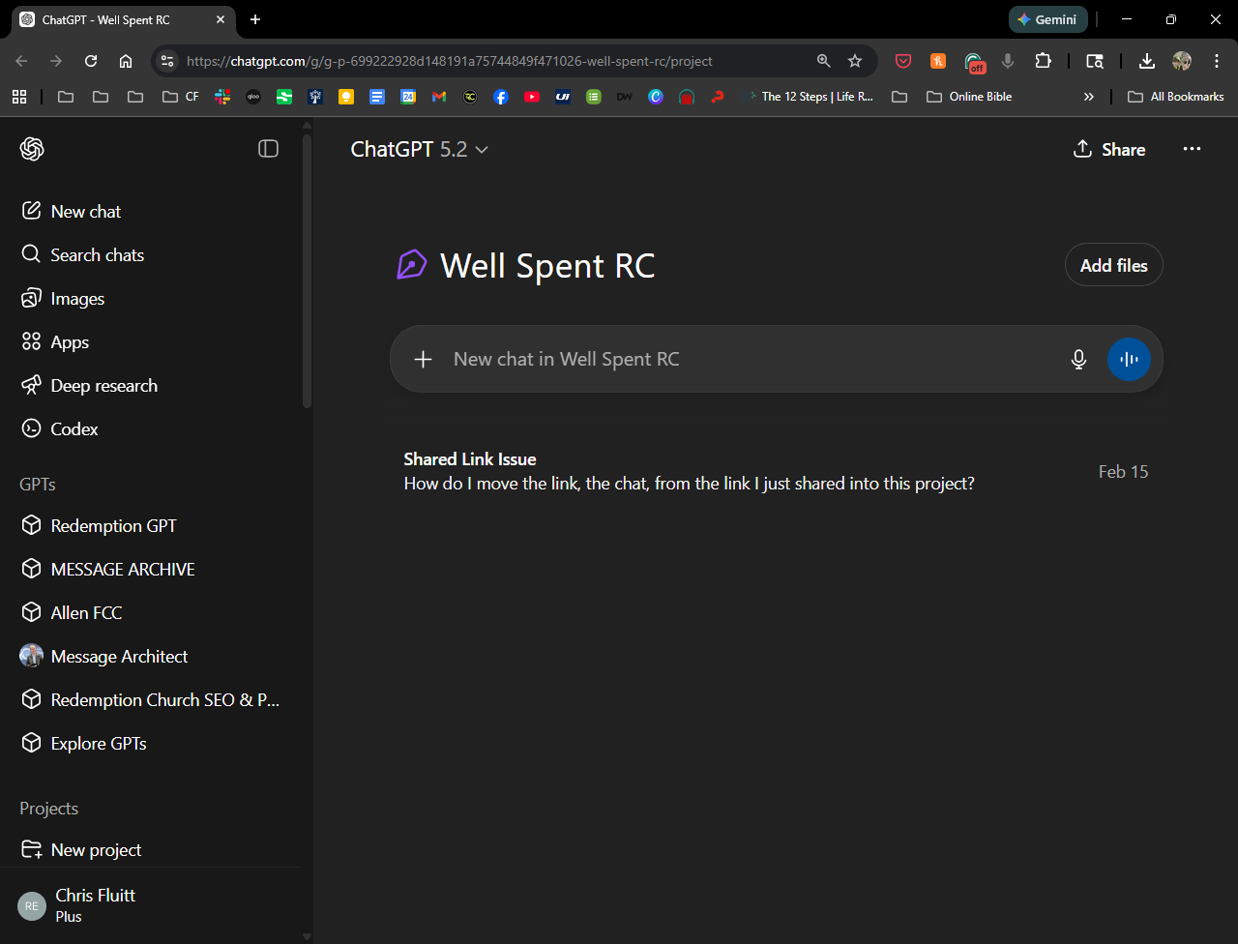Open the Redemption GPT item
The image size is (1238, 944).
(113, 526)
